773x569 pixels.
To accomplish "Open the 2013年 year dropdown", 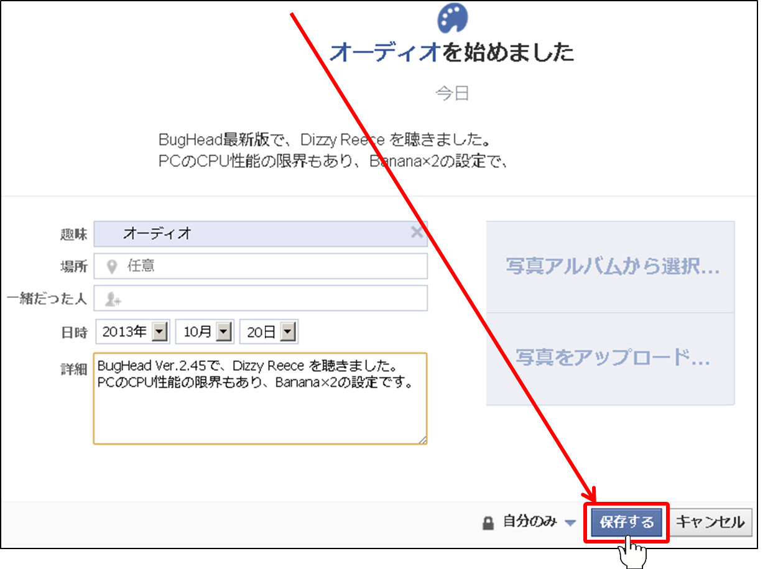I will click(160, 332).
